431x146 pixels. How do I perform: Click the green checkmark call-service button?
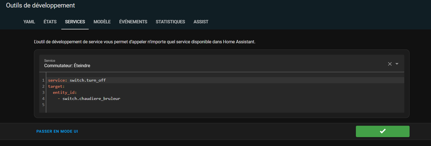383,131
